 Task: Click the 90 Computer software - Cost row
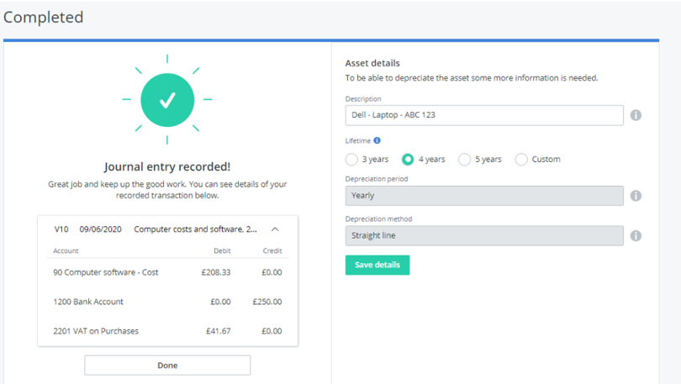point(167,272)
